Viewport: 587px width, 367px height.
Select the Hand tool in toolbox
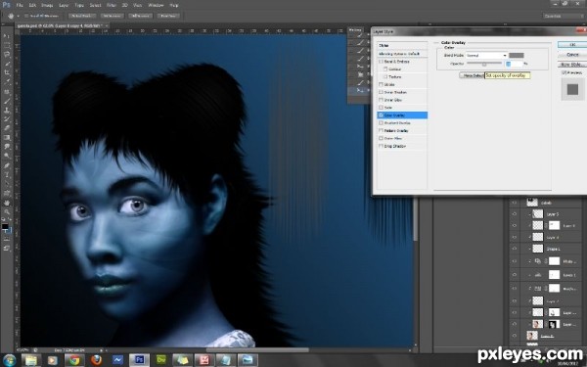[x=7, y=203]
